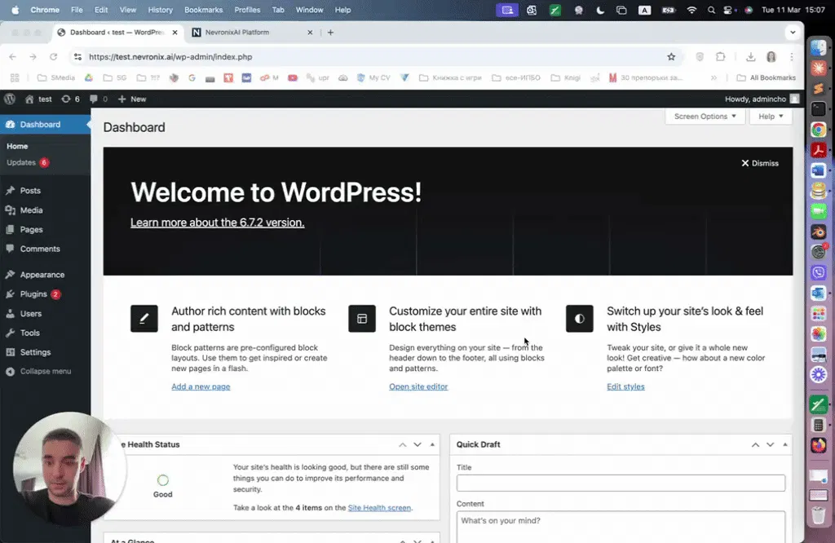The height and width of the screenshot is (543, 835).
Task: Open the Chrome downloads icon
Action: pos(750,57)
